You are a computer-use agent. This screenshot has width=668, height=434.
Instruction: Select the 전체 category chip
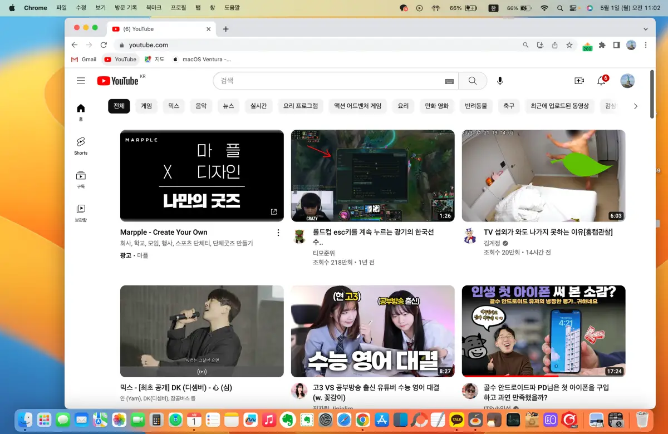(119, 106)
